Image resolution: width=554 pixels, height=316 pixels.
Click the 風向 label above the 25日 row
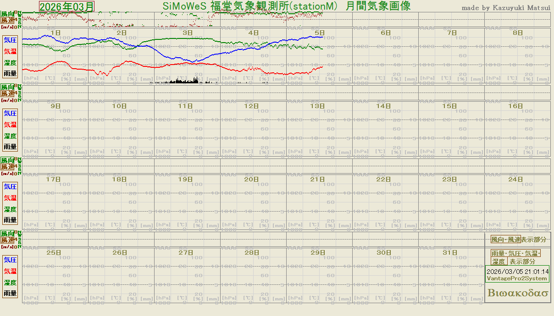pos(7,234)
